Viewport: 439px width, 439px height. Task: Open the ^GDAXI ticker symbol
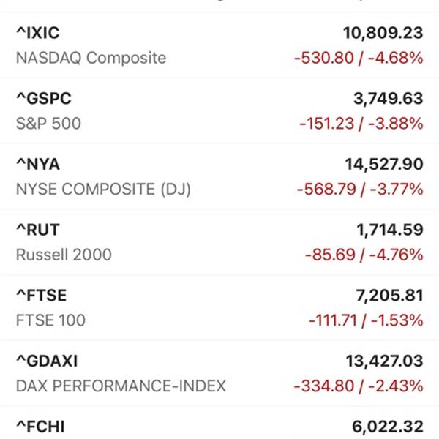(x=47, y=361)
